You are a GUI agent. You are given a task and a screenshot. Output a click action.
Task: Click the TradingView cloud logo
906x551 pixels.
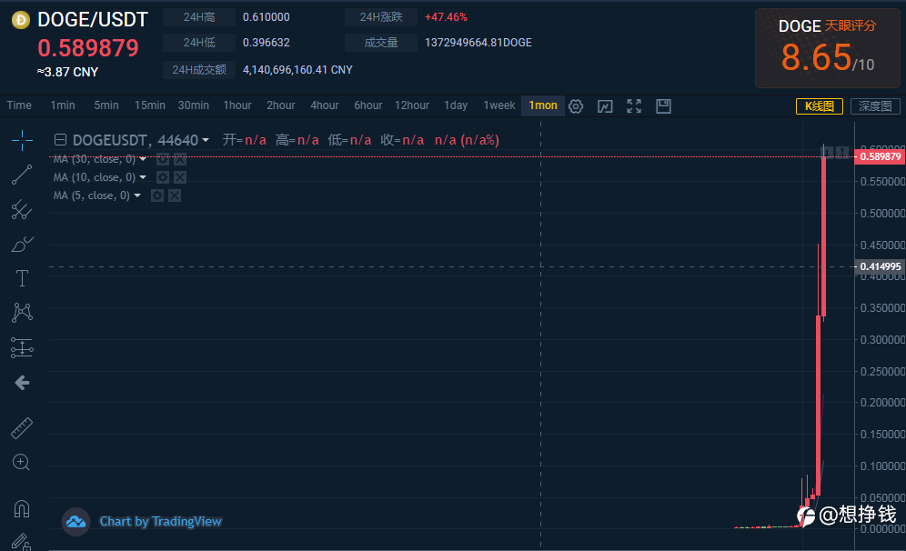point(75,522)
